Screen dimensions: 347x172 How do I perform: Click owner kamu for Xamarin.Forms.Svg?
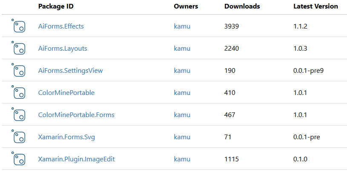182,137
